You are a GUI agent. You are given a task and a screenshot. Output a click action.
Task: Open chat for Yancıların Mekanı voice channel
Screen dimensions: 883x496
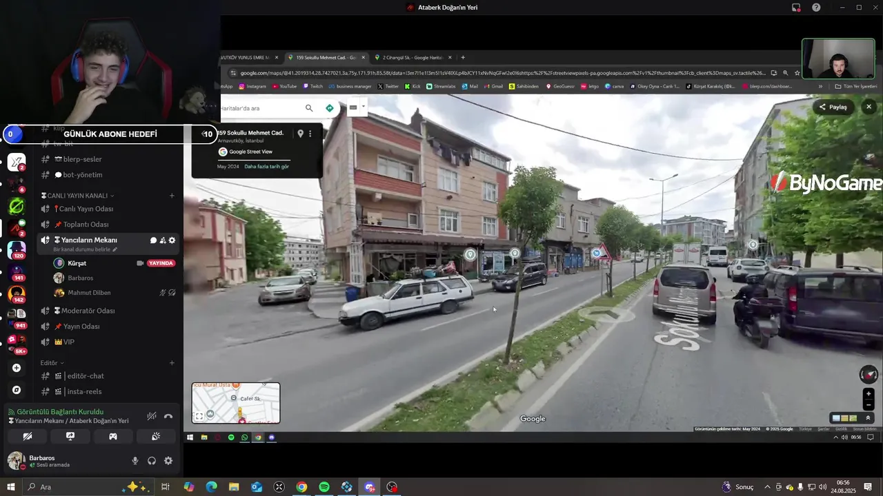coord(153,240)
